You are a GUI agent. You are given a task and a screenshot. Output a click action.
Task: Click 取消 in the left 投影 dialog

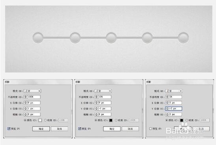60,129
